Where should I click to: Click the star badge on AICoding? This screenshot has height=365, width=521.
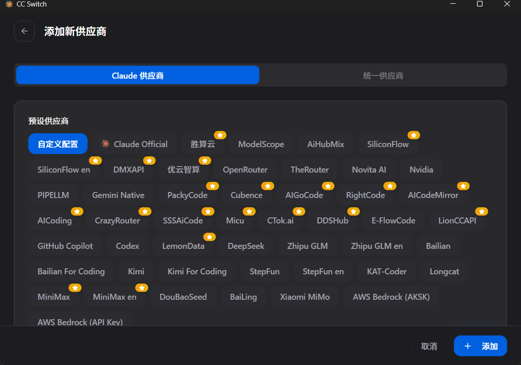tap(77, 211)
